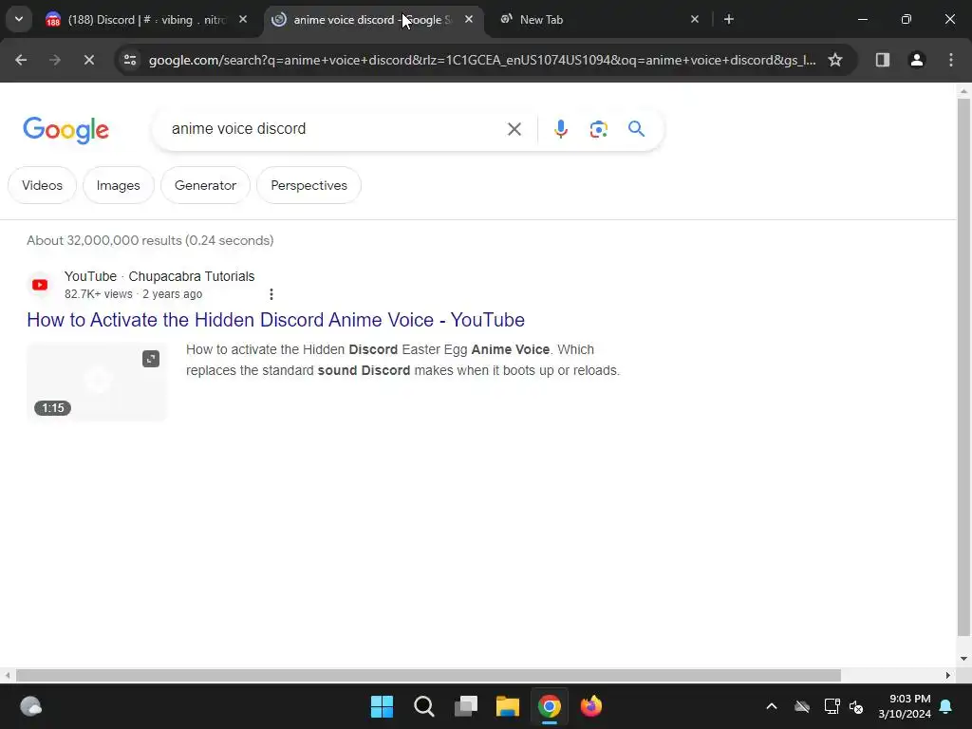Apply the Generator filter chip
The width and height of the screenshot is (972, 729).
[205, 185]
